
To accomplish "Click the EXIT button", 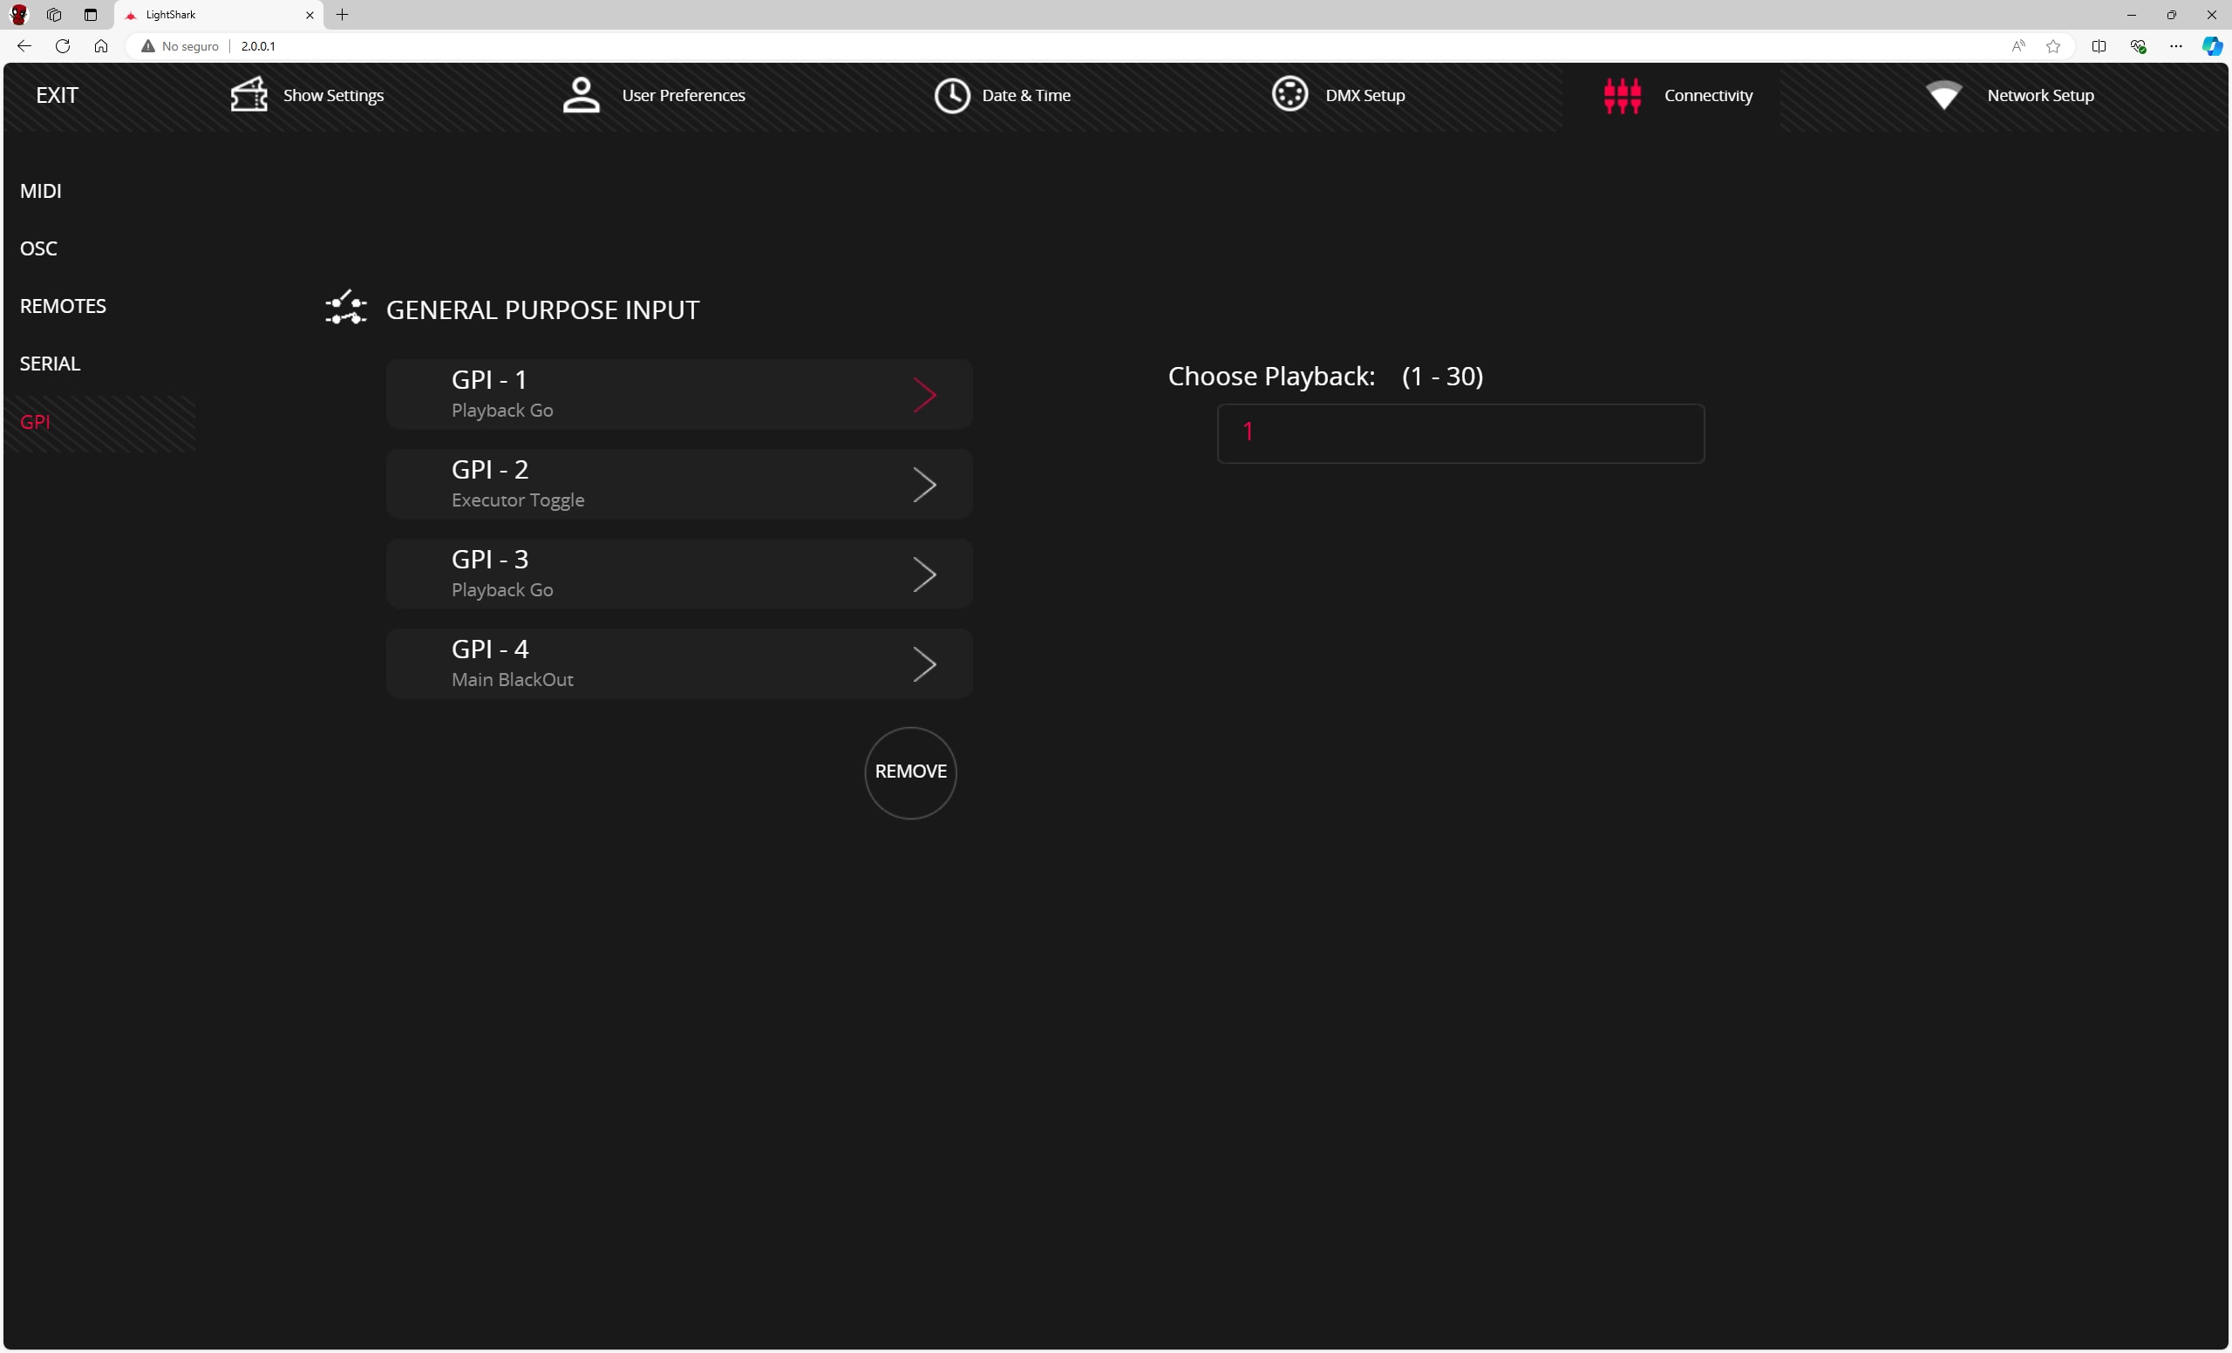I will (57, 95).
